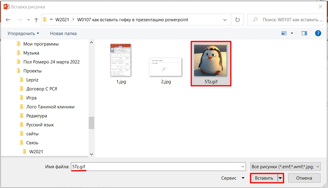Change view with the view mode icon

pyautogui.click(x=284, y=33)
